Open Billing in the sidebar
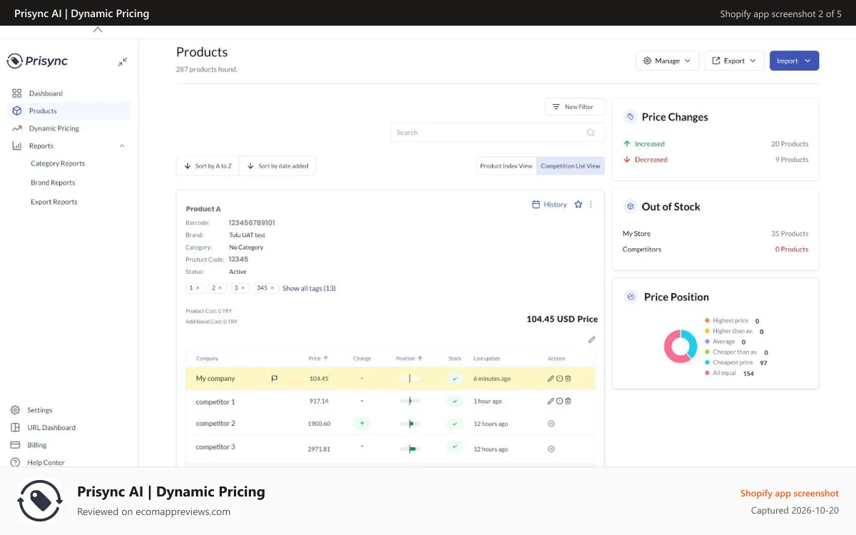This screenshot has height=535, width=856. [x=37, y=445]
